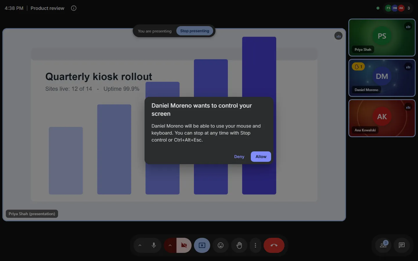Open meeting details info icon

pos(74,8)
